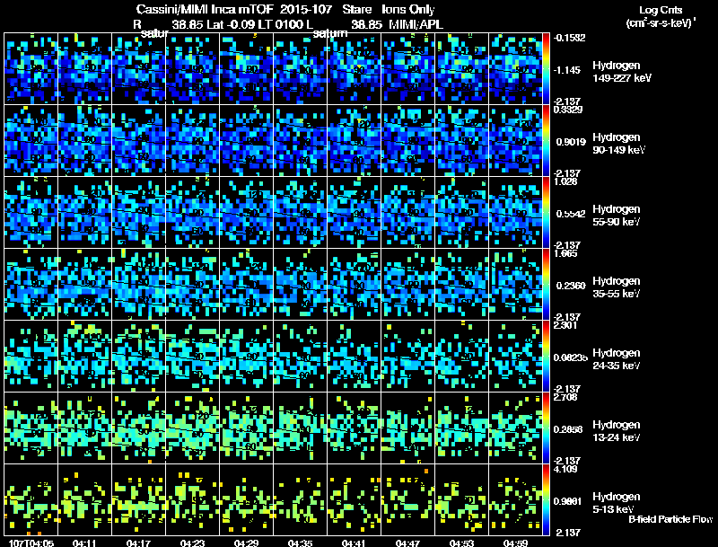Open the 13-24 keV image panel at 04:35
Image resolution: width=718 pixels, height=547 pixels.
point(300,428)
